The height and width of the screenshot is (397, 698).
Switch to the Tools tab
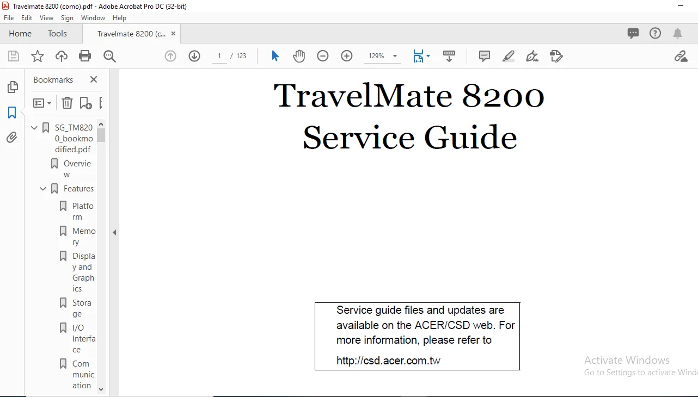point(57,33)
